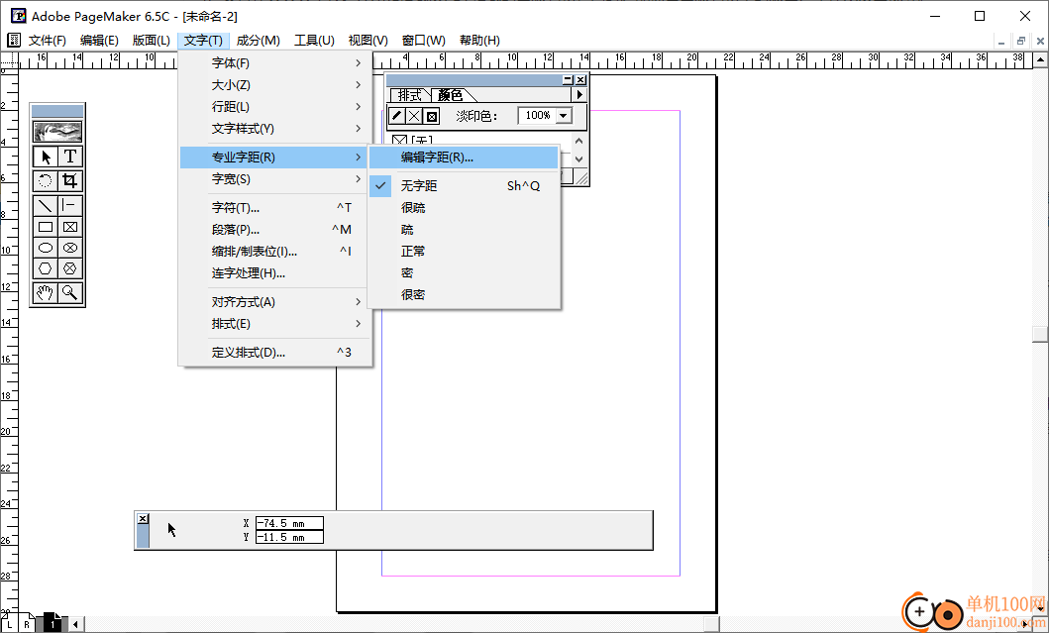Screen dimensions: 1049x633
Task: Select the Zoom magnifier tool
Action: click(x=70, y=292)
